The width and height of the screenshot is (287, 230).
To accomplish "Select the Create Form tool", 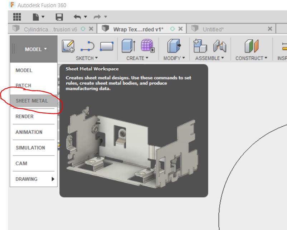I will pos(147,45).
